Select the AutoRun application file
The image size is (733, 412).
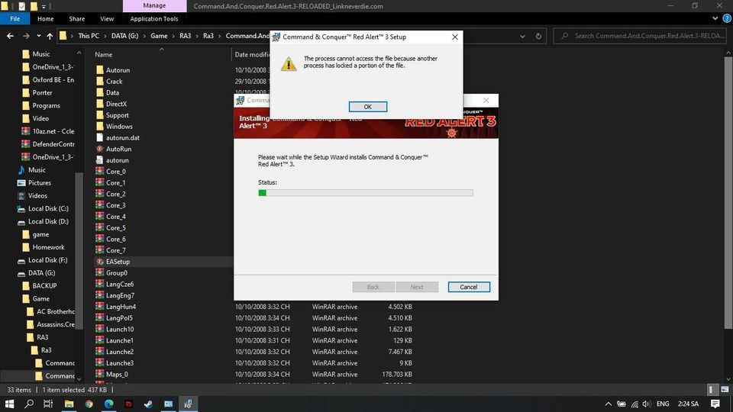click(118, 149)
